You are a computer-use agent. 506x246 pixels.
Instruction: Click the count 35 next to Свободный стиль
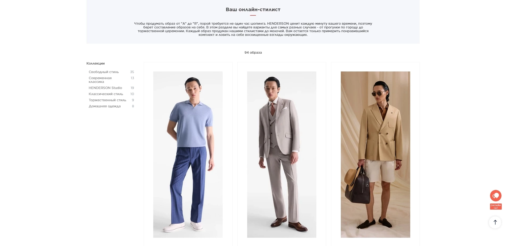132,72
